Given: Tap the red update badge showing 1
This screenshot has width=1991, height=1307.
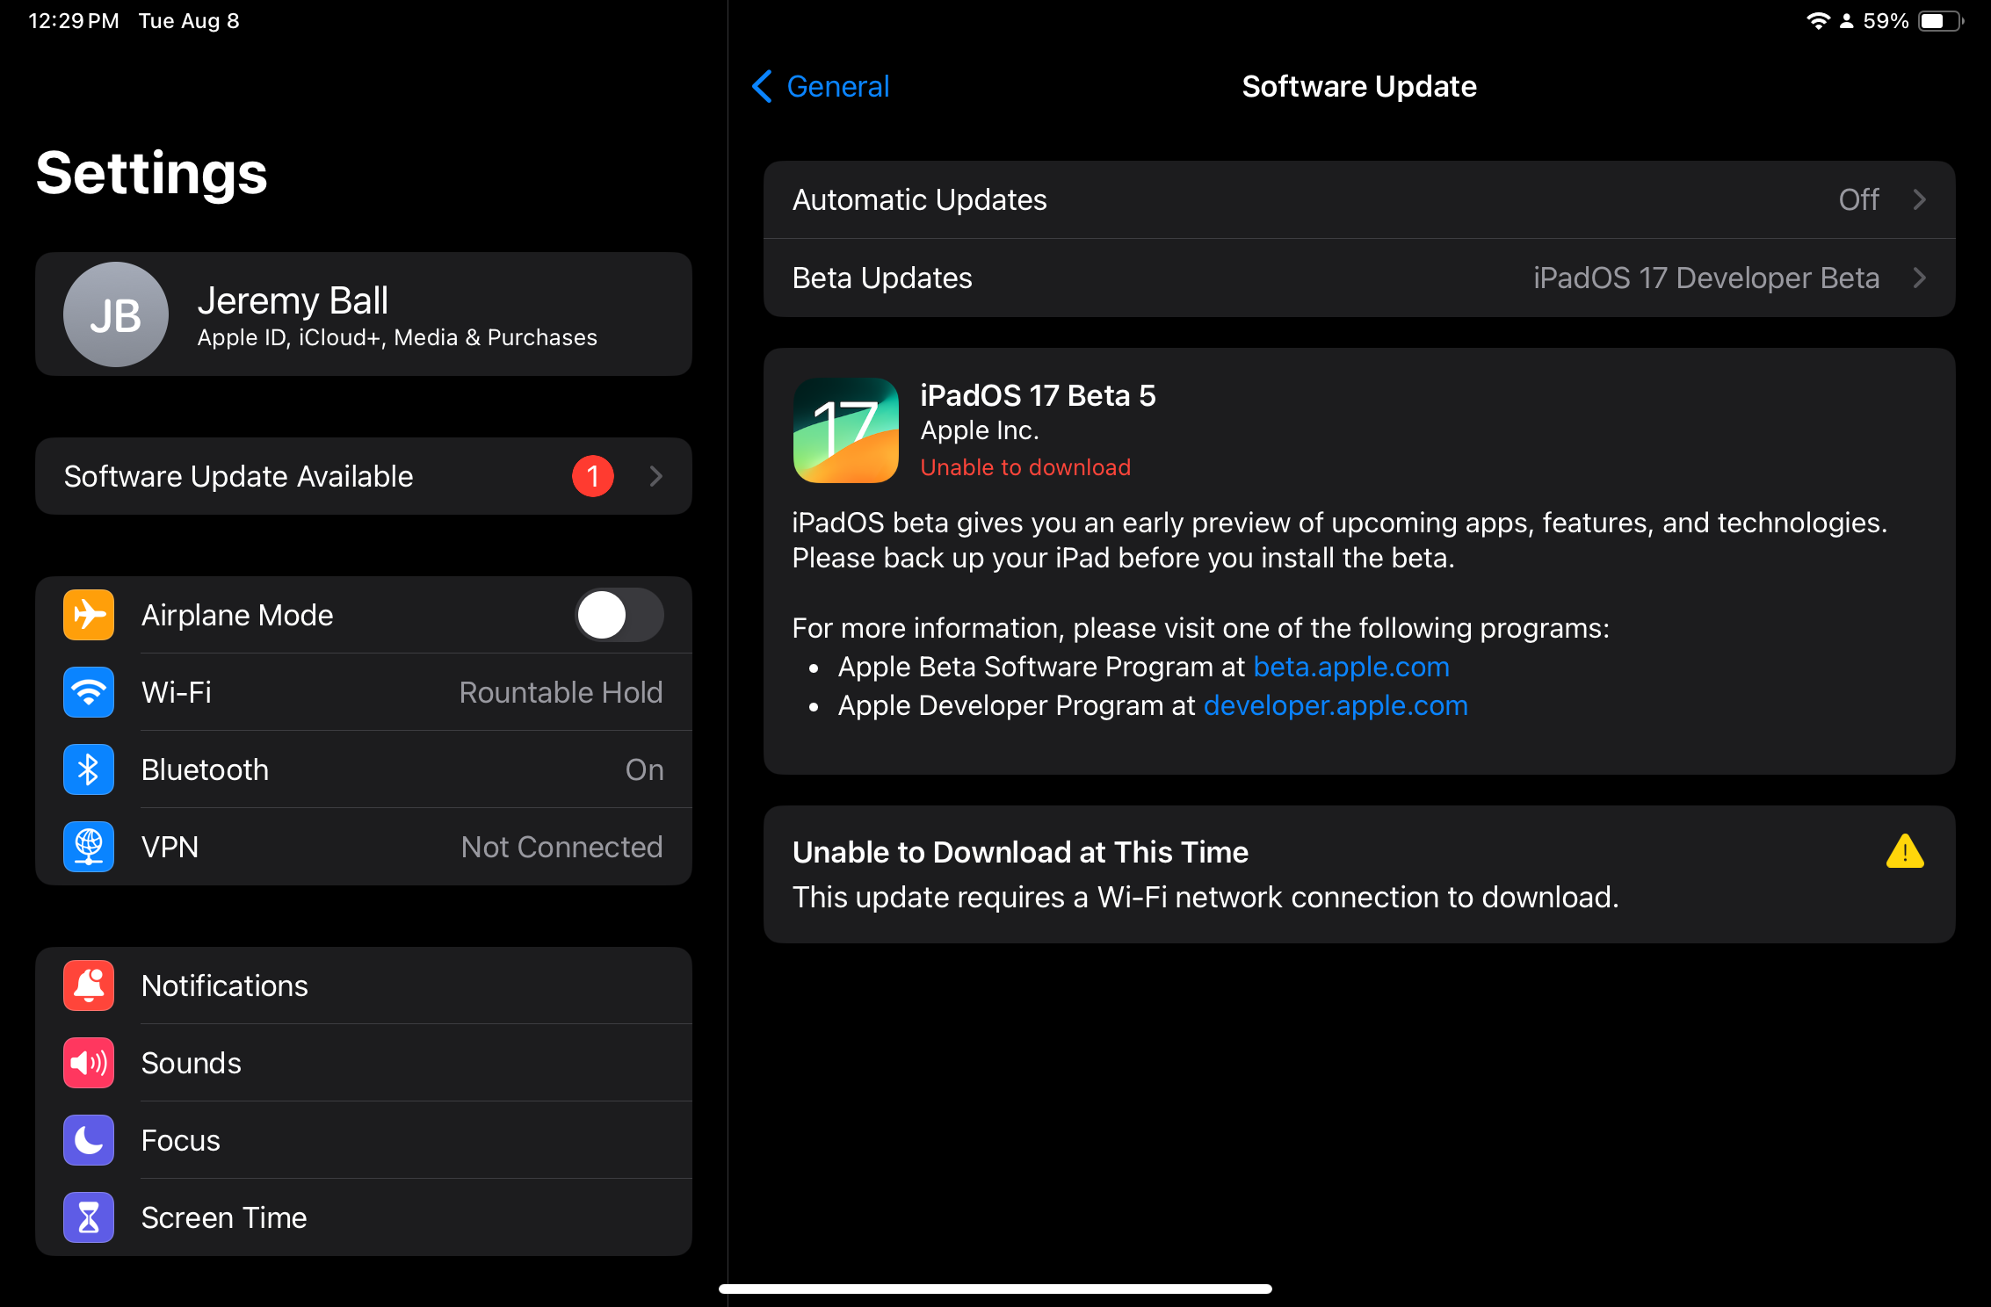Looking at the screenshot, I should [593, 476].
